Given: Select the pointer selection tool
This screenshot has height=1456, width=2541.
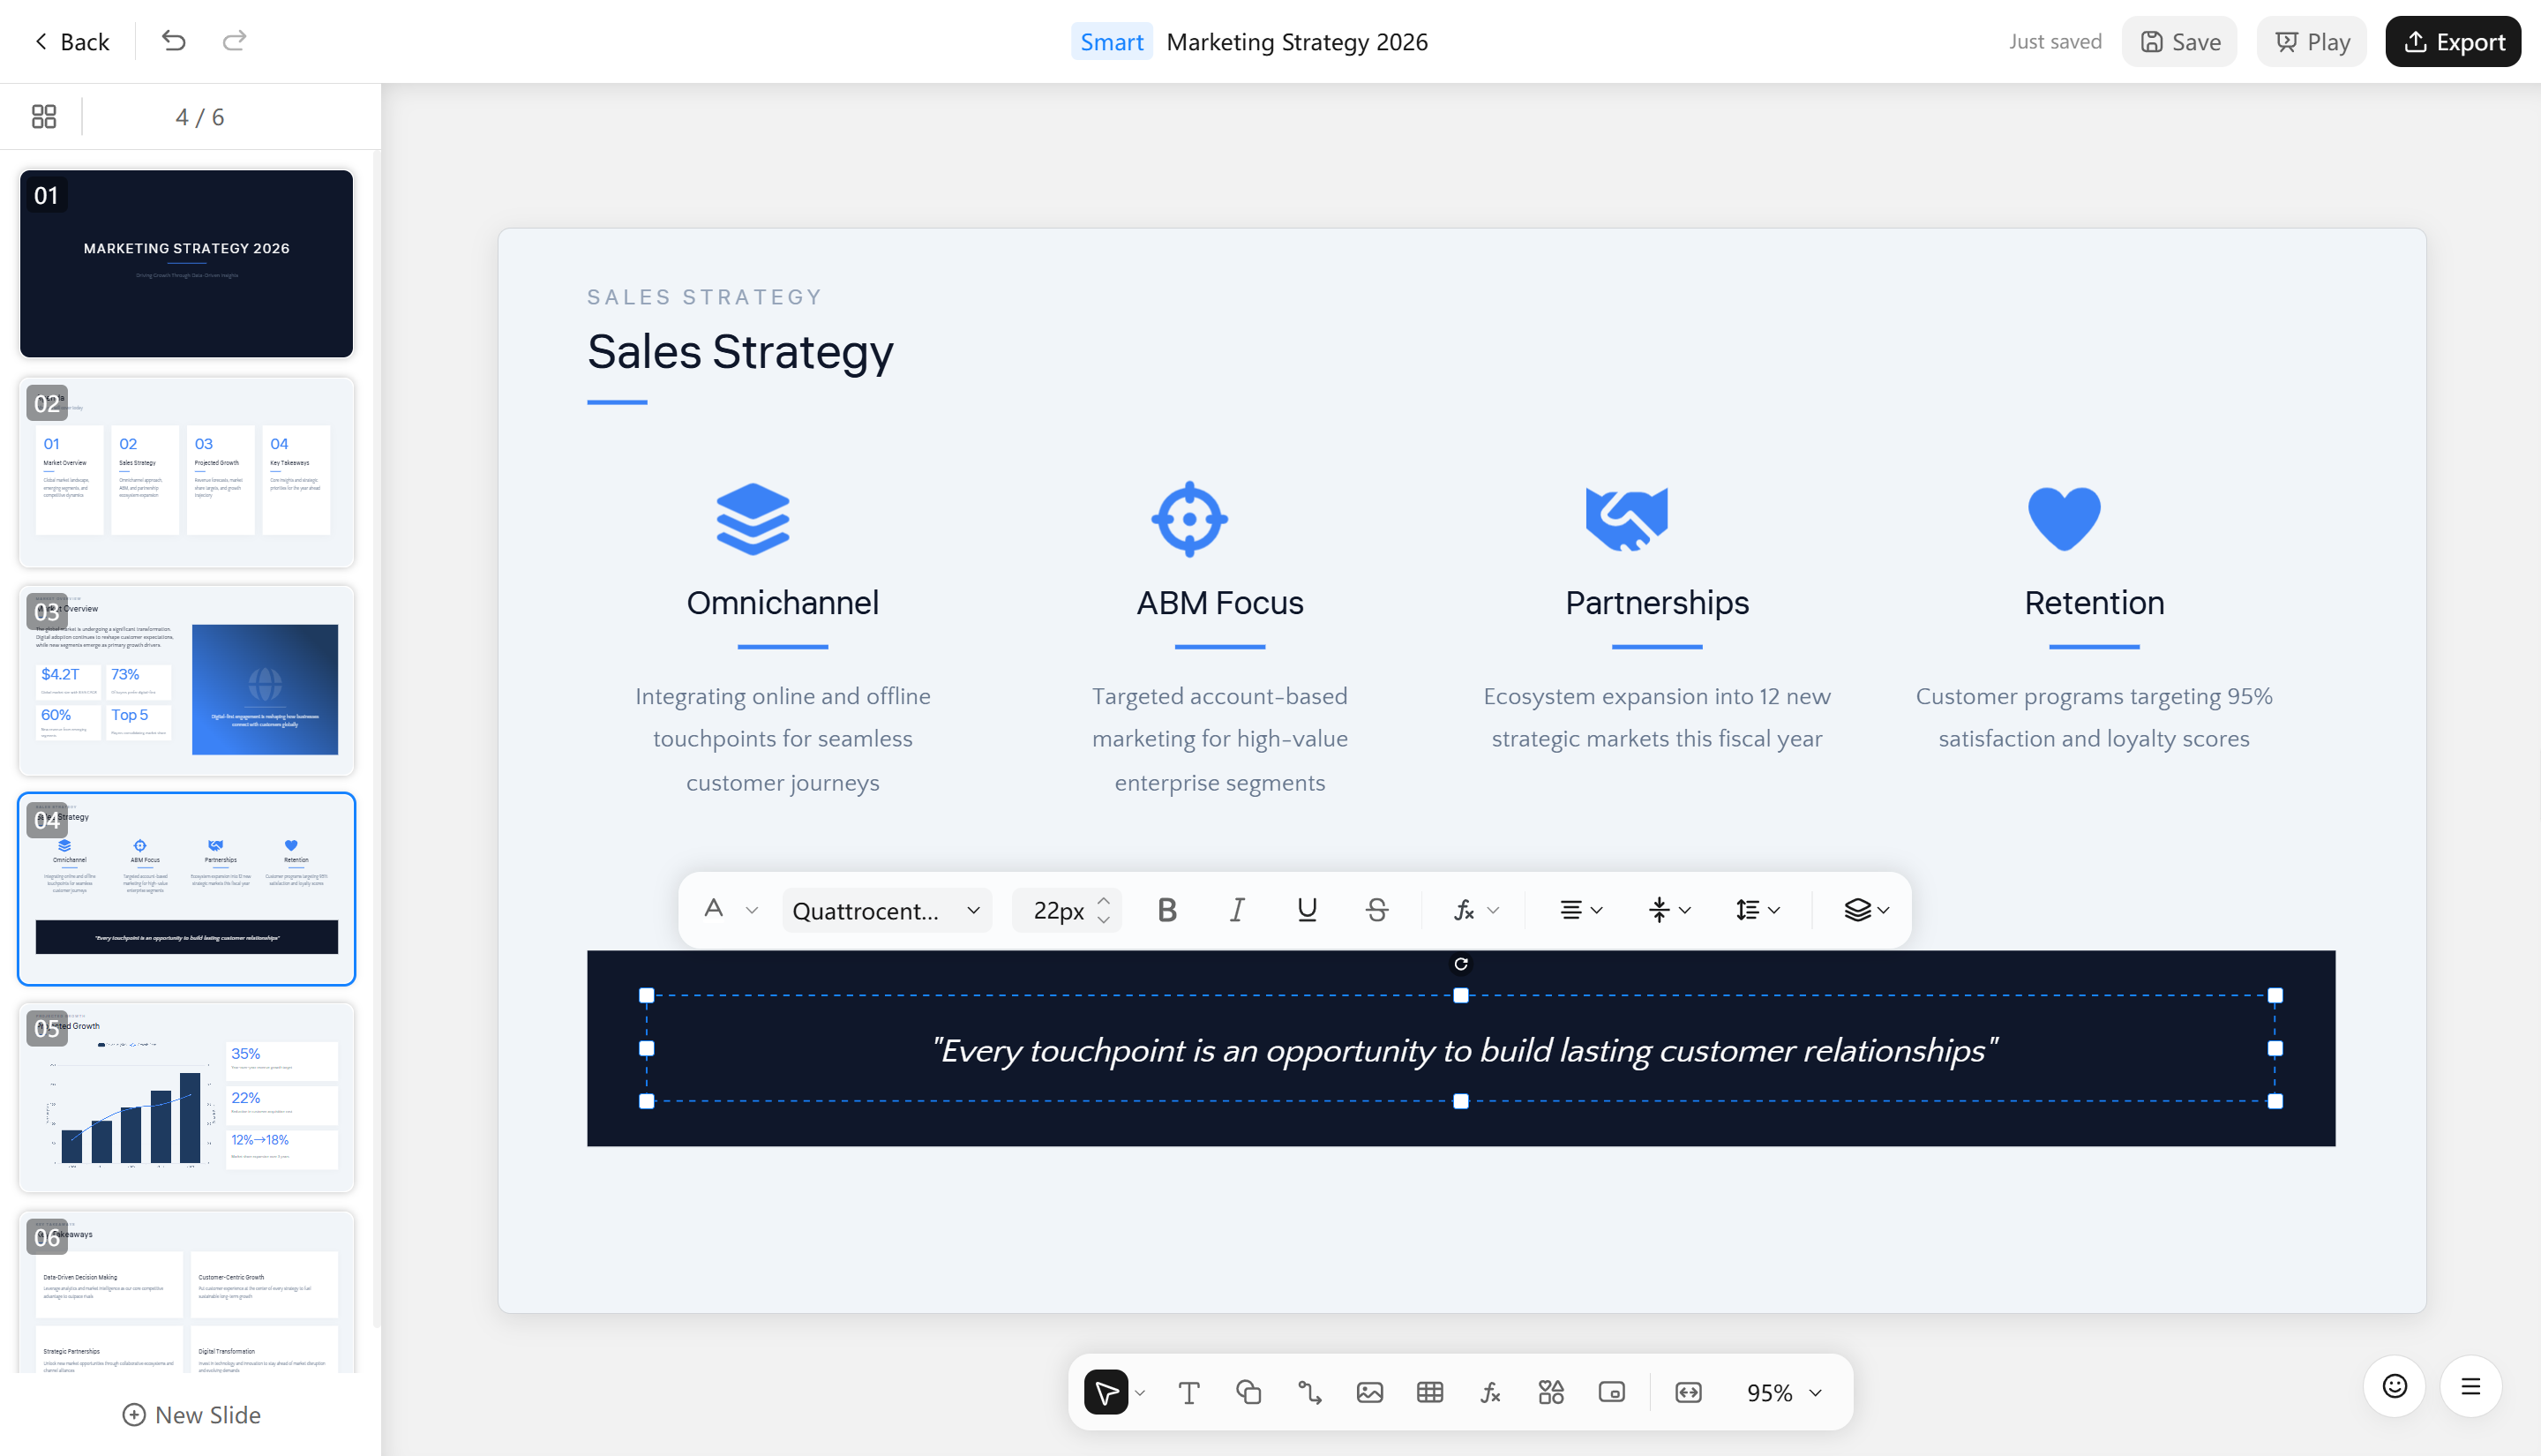Looking at the screenshot, I should click(1106, 1392).
